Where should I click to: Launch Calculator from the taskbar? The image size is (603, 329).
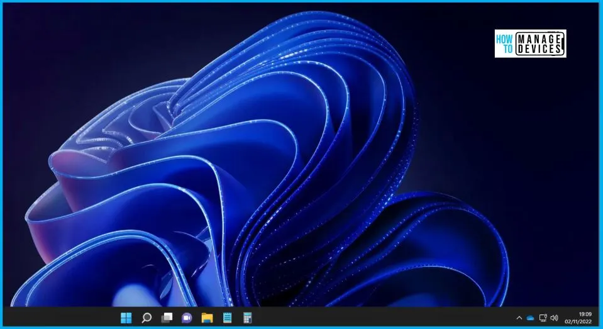(x=247, y=318)
